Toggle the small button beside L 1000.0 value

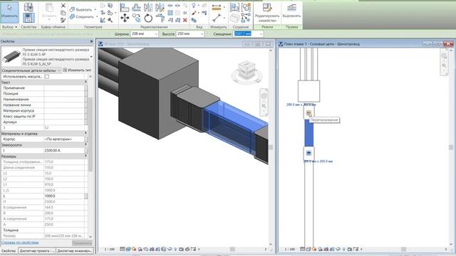pyautogui.click(x=86, y=196)
